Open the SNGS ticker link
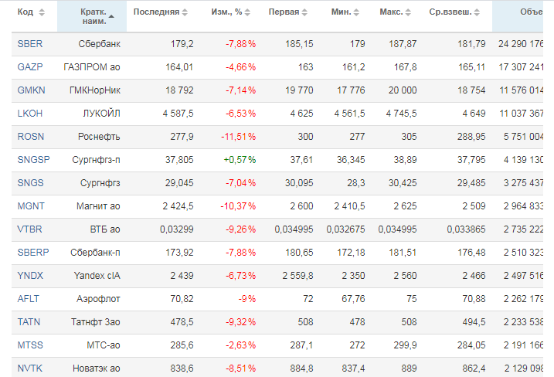Screen dimensions: 554x377 [x=30, y=183]
